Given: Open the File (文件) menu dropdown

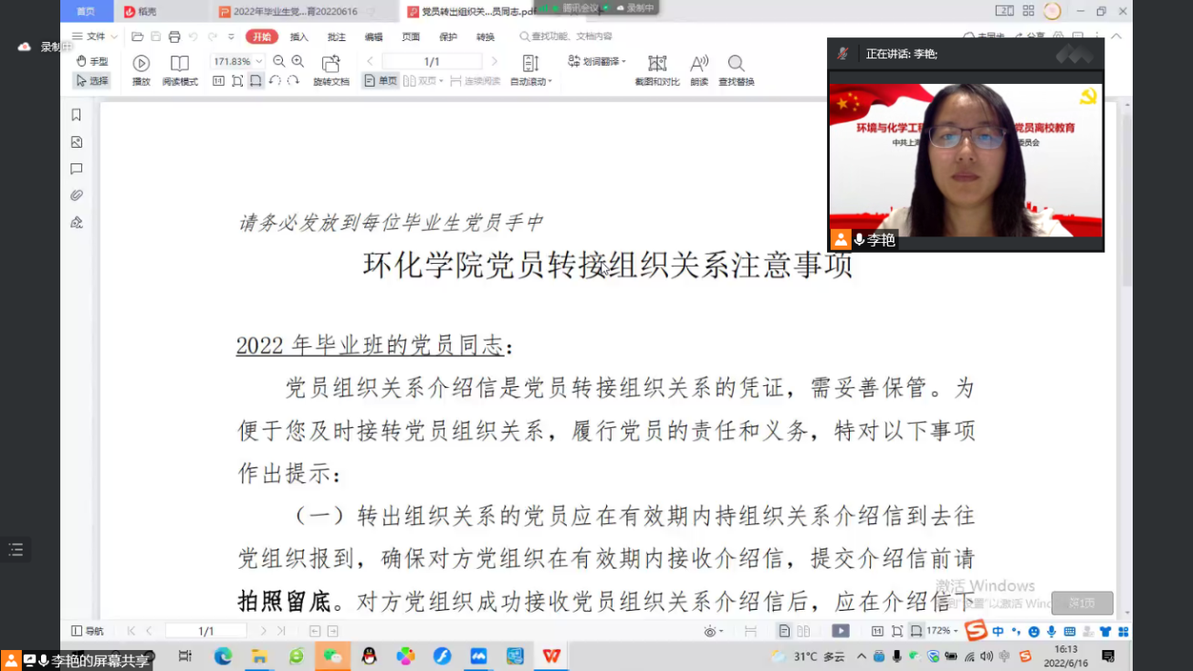Looking at the screenshot, I should (x=95, y=37).
